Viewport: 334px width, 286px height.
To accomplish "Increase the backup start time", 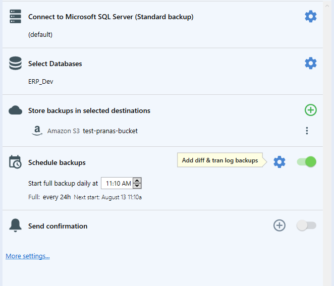I will point(137,181).
